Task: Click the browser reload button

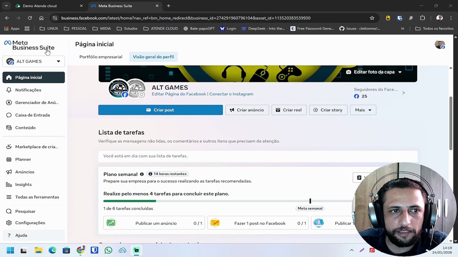Action: (30, 18)
